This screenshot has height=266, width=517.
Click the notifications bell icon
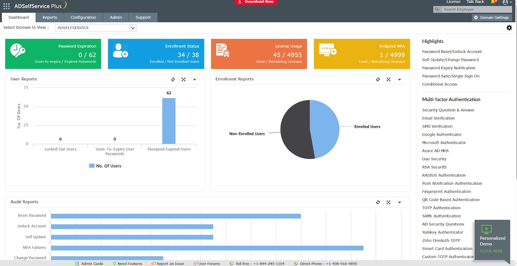493,2
